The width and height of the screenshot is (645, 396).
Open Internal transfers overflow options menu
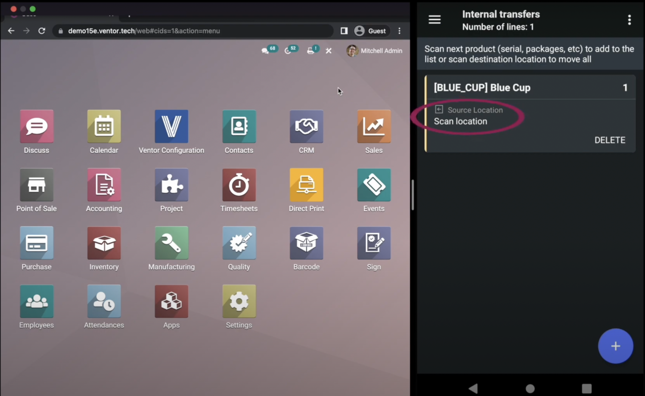coord(629,20)
